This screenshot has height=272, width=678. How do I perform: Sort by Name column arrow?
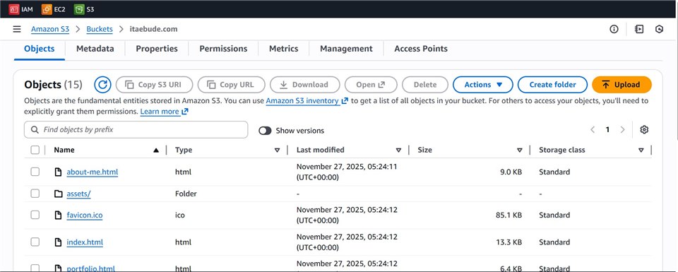tap(156, 150)
